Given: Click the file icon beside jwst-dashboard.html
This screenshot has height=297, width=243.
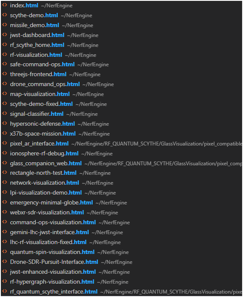Looking at the screenshot, I should pos(5,35).
